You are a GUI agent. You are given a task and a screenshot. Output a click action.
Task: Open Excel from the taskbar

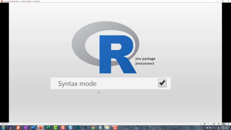(48, 127)
